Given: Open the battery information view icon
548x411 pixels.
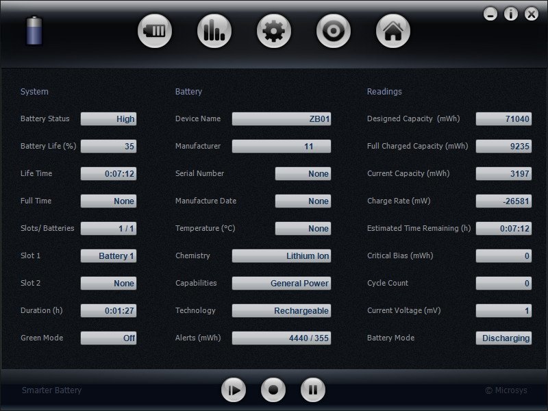Looking at the screenshot, I should [x=155, y=31].
